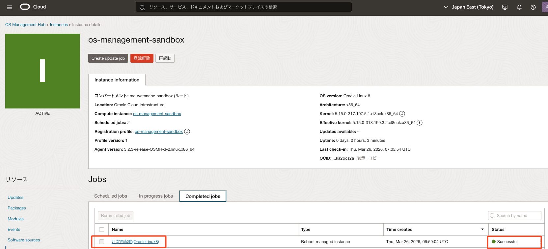
Task: Open Packages in the resources sidebar
Action: 17,208
